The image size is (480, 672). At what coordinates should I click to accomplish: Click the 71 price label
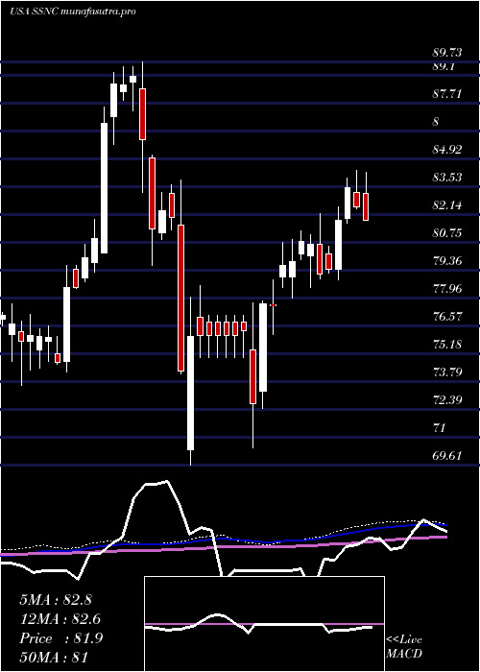(440, 428)
